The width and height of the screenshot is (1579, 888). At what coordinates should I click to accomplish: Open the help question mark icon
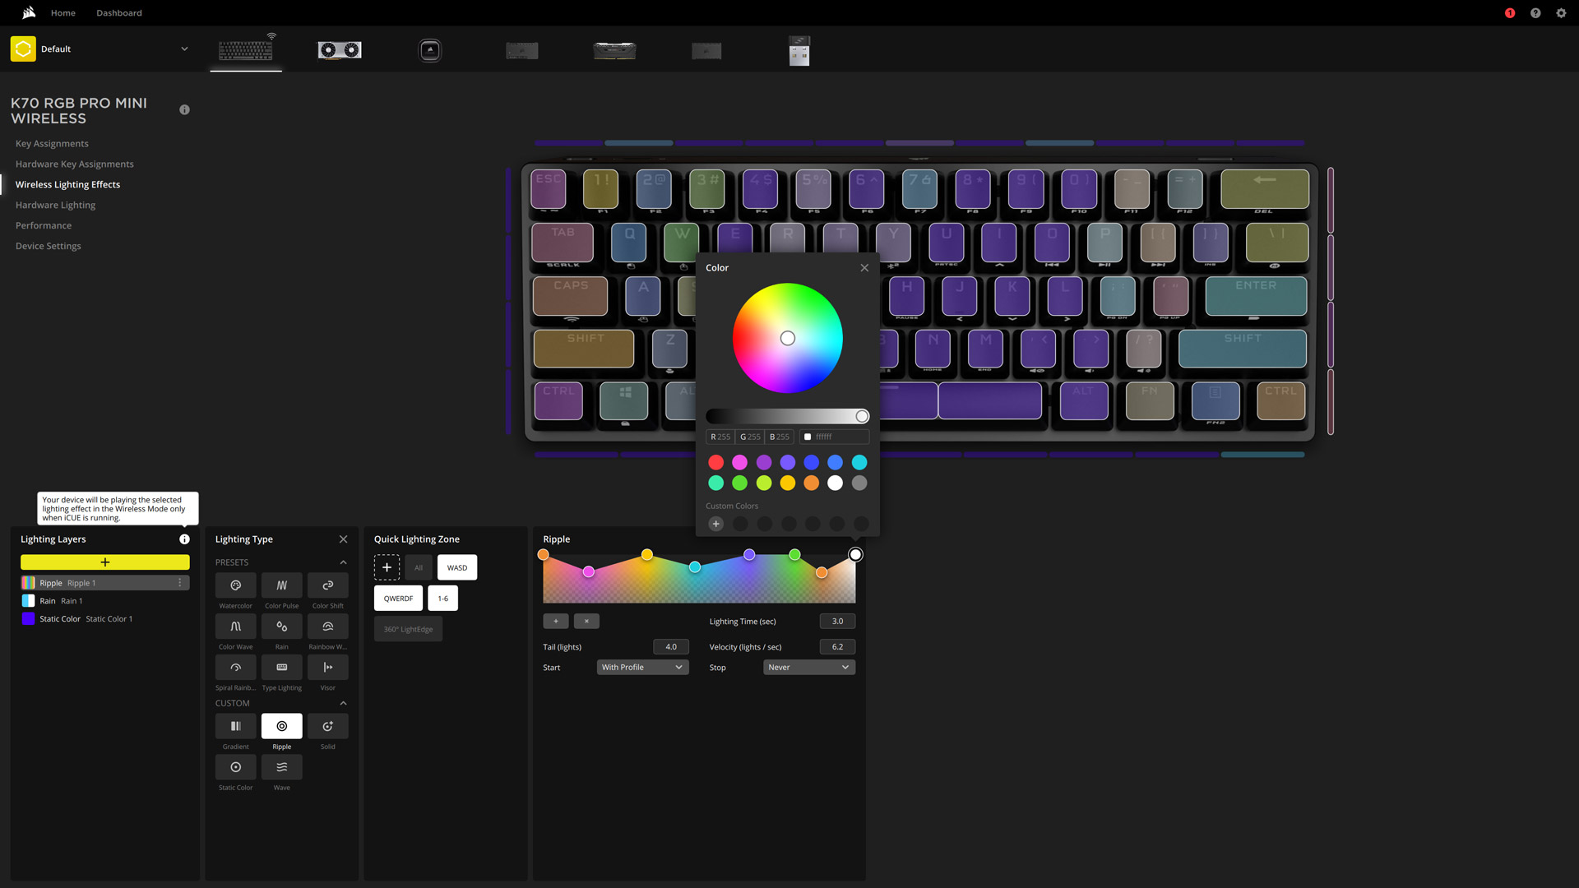click(1535, 13)
